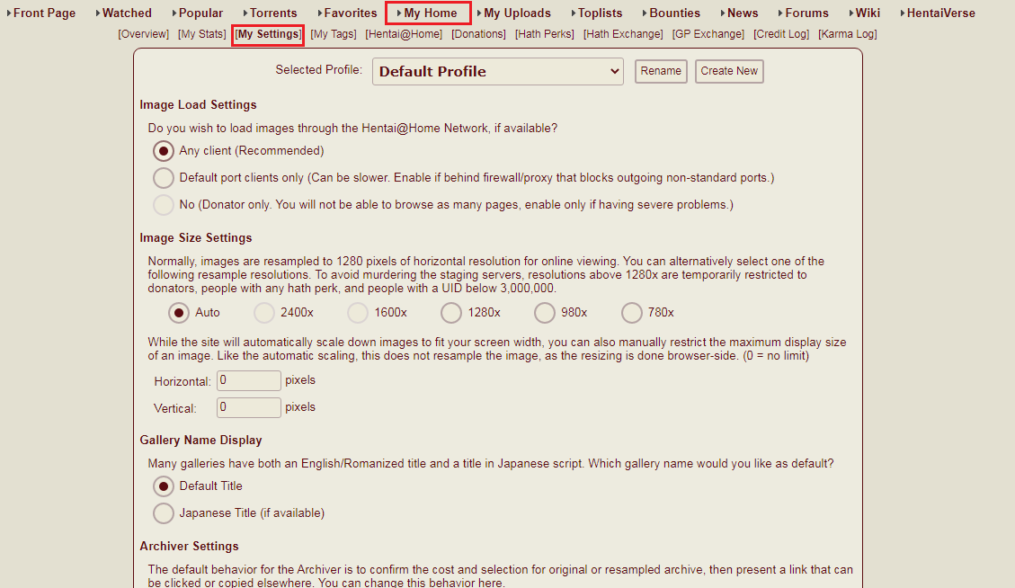Go to Bounties
The height and width of the screenshot is (588, 1015).
[x=674, y=13]
